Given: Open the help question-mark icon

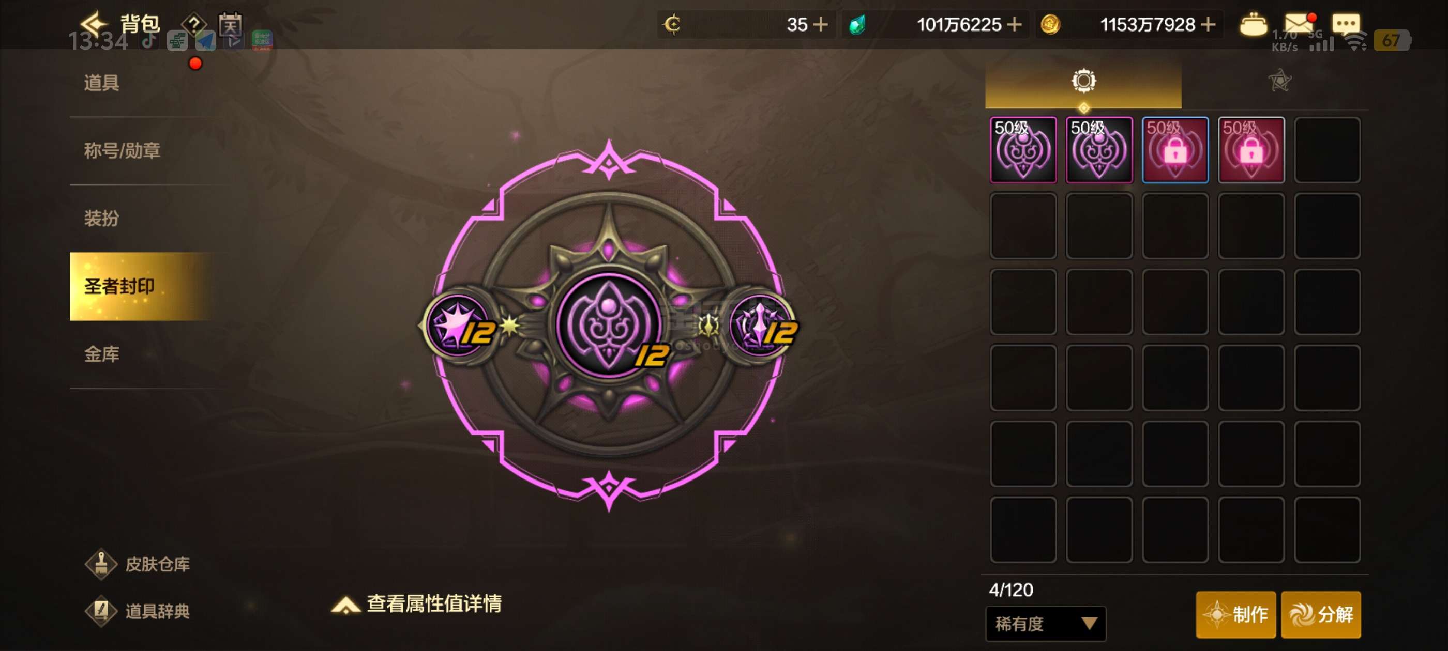Looking at the screenshot, I should click(194, 24).
